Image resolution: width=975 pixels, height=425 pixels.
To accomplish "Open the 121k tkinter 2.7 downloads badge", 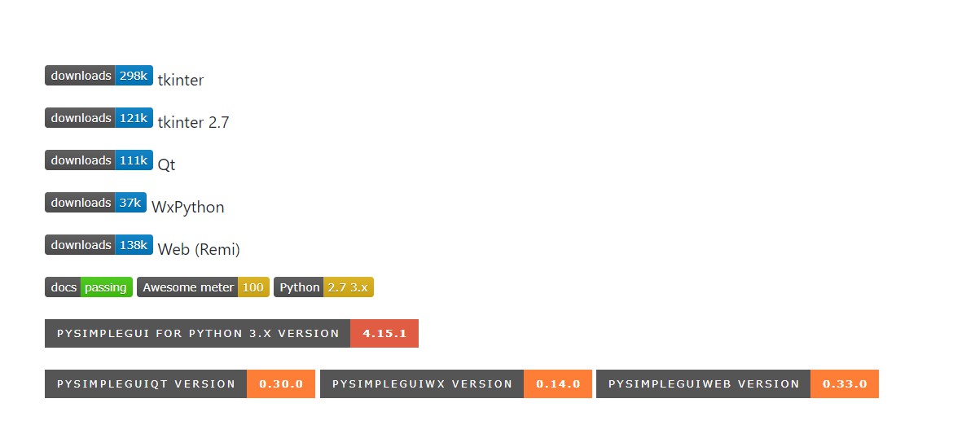I will pyautogui.click(x=99, y=118).
